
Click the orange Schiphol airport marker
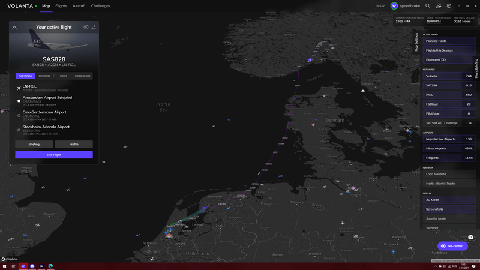[169, 235]
